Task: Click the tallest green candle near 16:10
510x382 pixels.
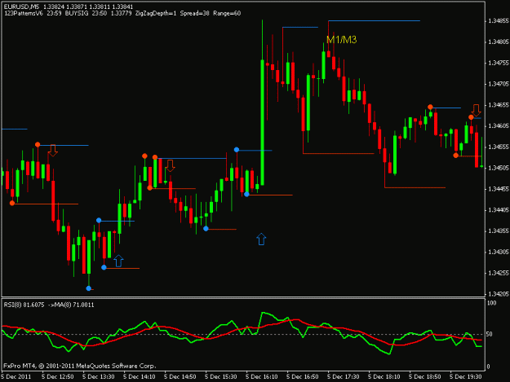Action: pos(262,122)
